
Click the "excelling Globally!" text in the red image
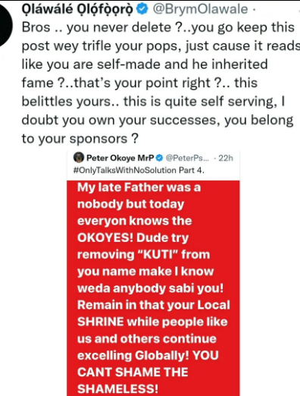[x=133, y=355]
